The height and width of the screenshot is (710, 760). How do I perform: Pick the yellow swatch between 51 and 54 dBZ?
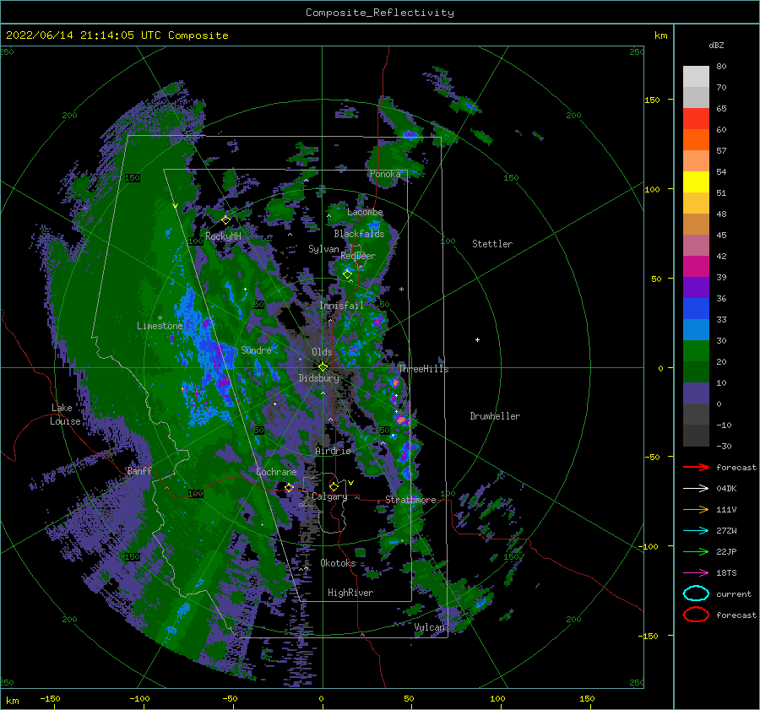coord(696,182)
